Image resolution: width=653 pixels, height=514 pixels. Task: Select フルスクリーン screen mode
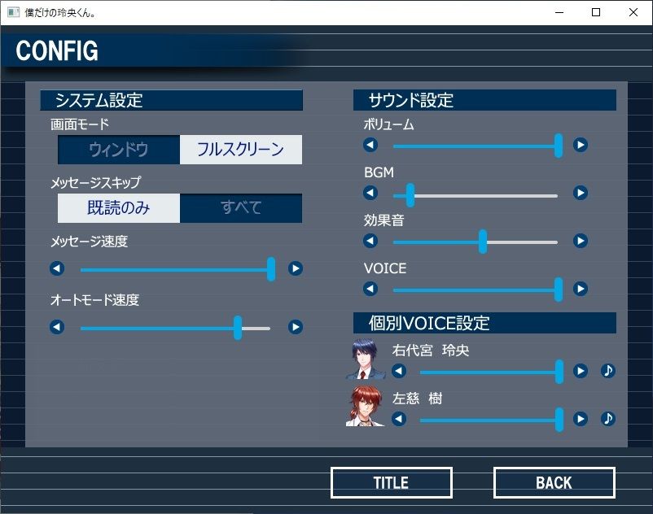[x=241, y=150]
